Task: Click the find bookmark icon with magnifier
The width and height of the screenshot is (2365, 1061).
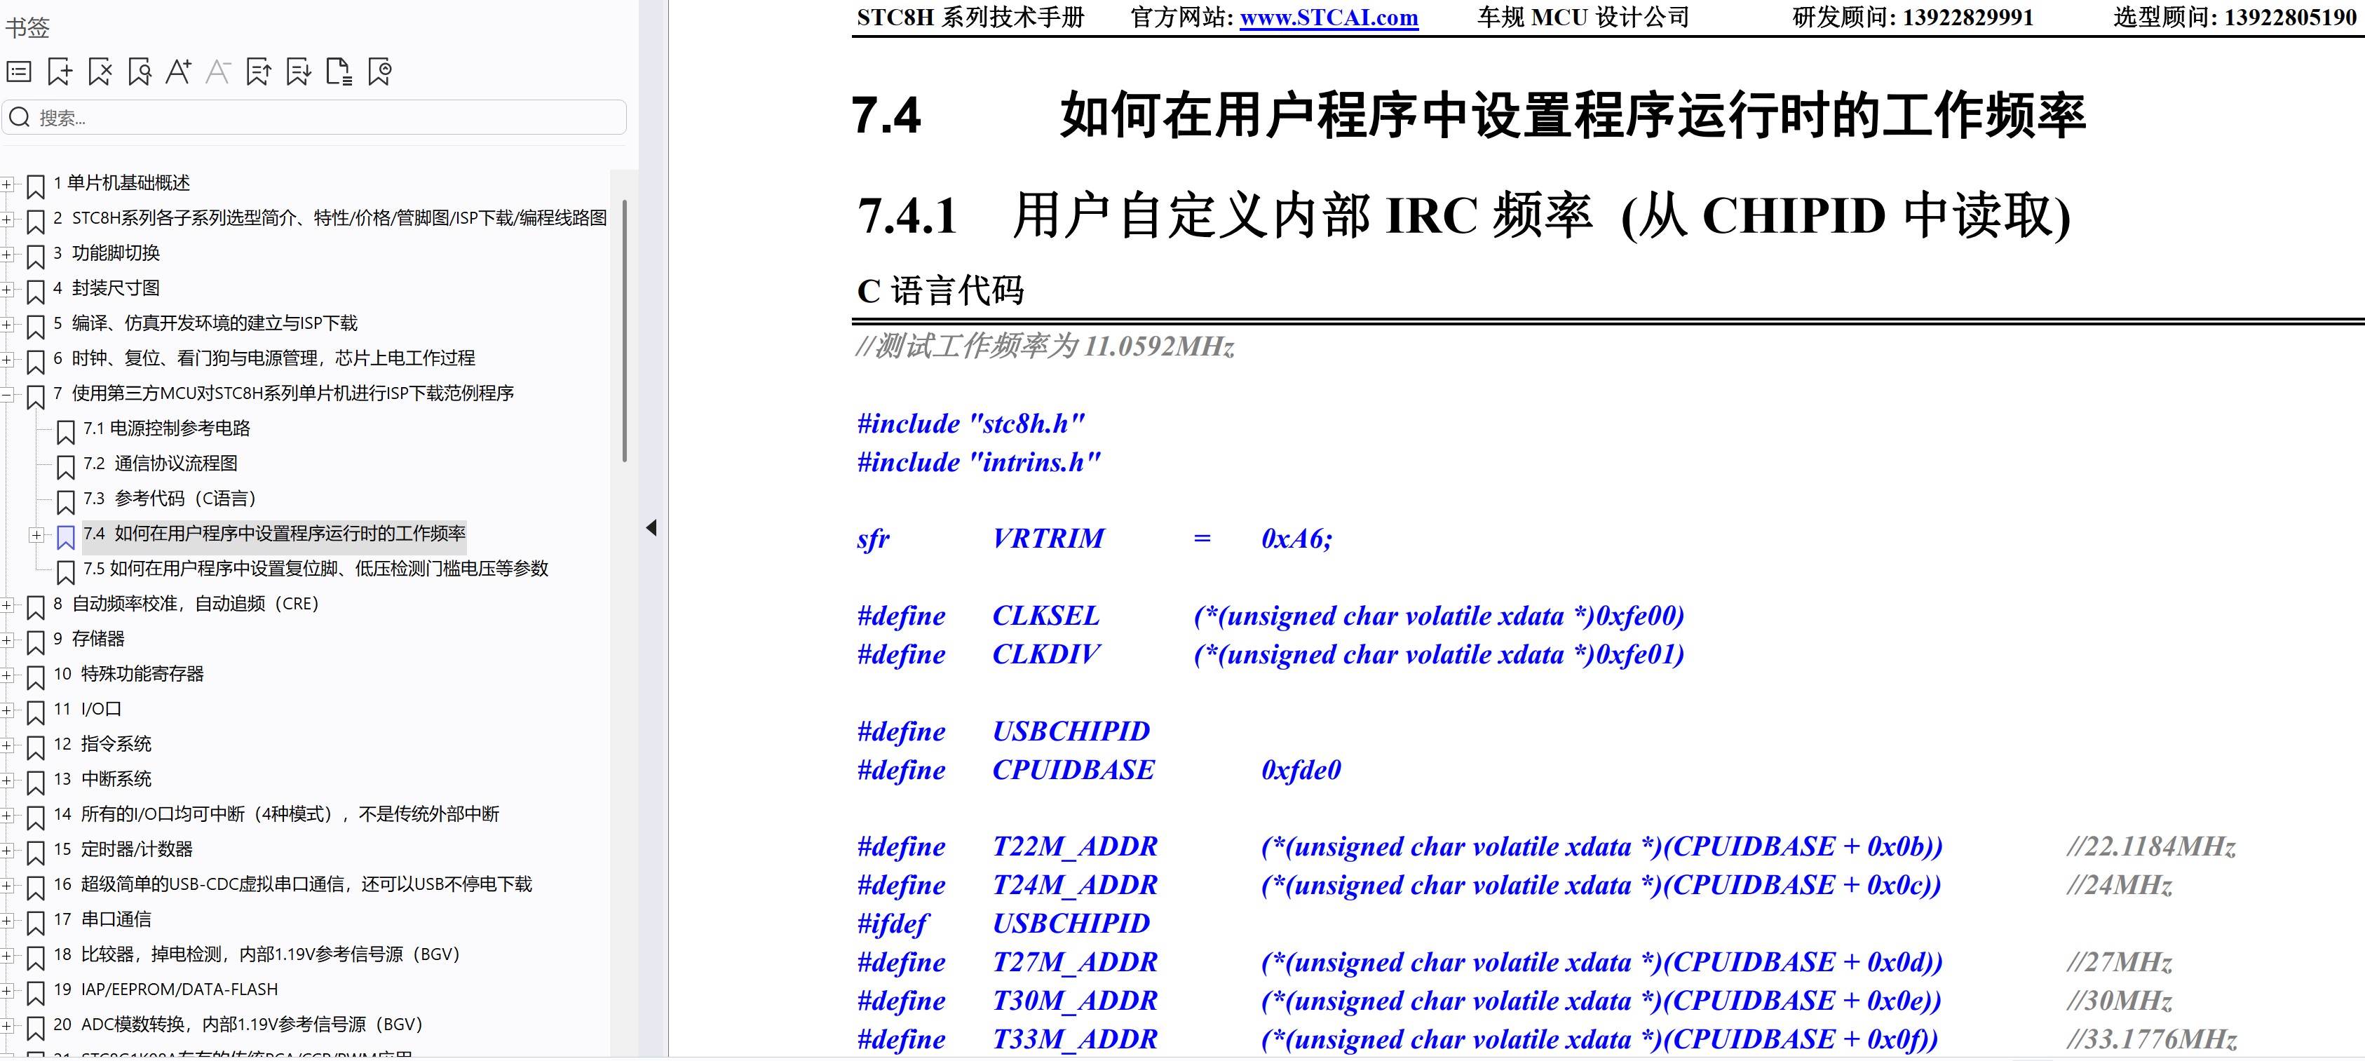Action: tap(140, 72)
